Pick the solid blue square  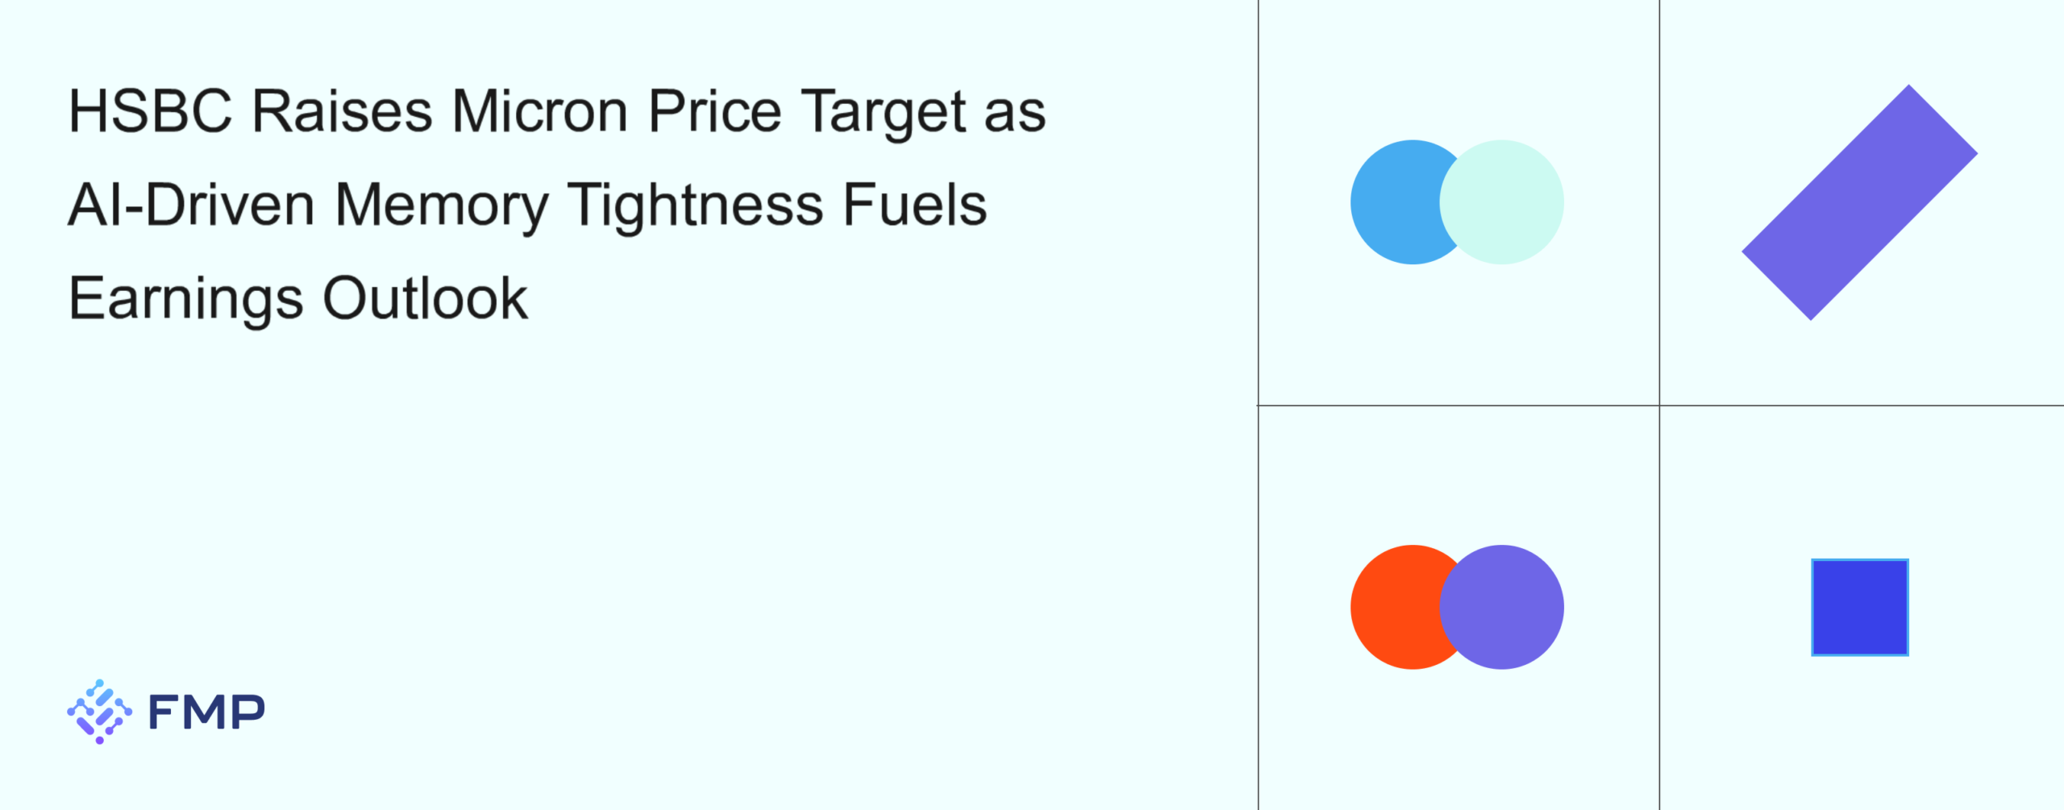pos(1859,607)
